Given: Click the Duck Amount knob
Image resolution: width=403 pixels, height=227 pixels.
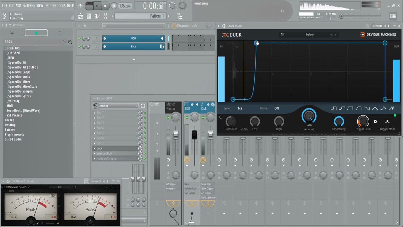Looking at the screenshot, I should coord(309,116).
